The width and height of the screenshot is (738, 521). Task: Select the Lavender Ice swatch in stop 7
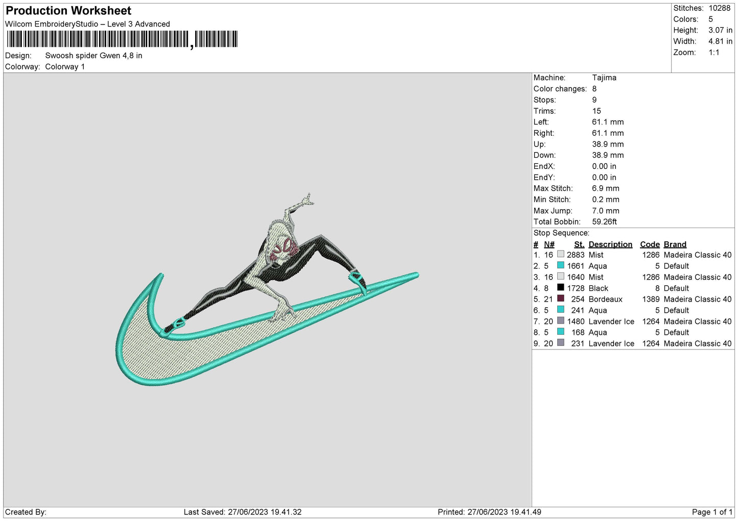(560, 321)
